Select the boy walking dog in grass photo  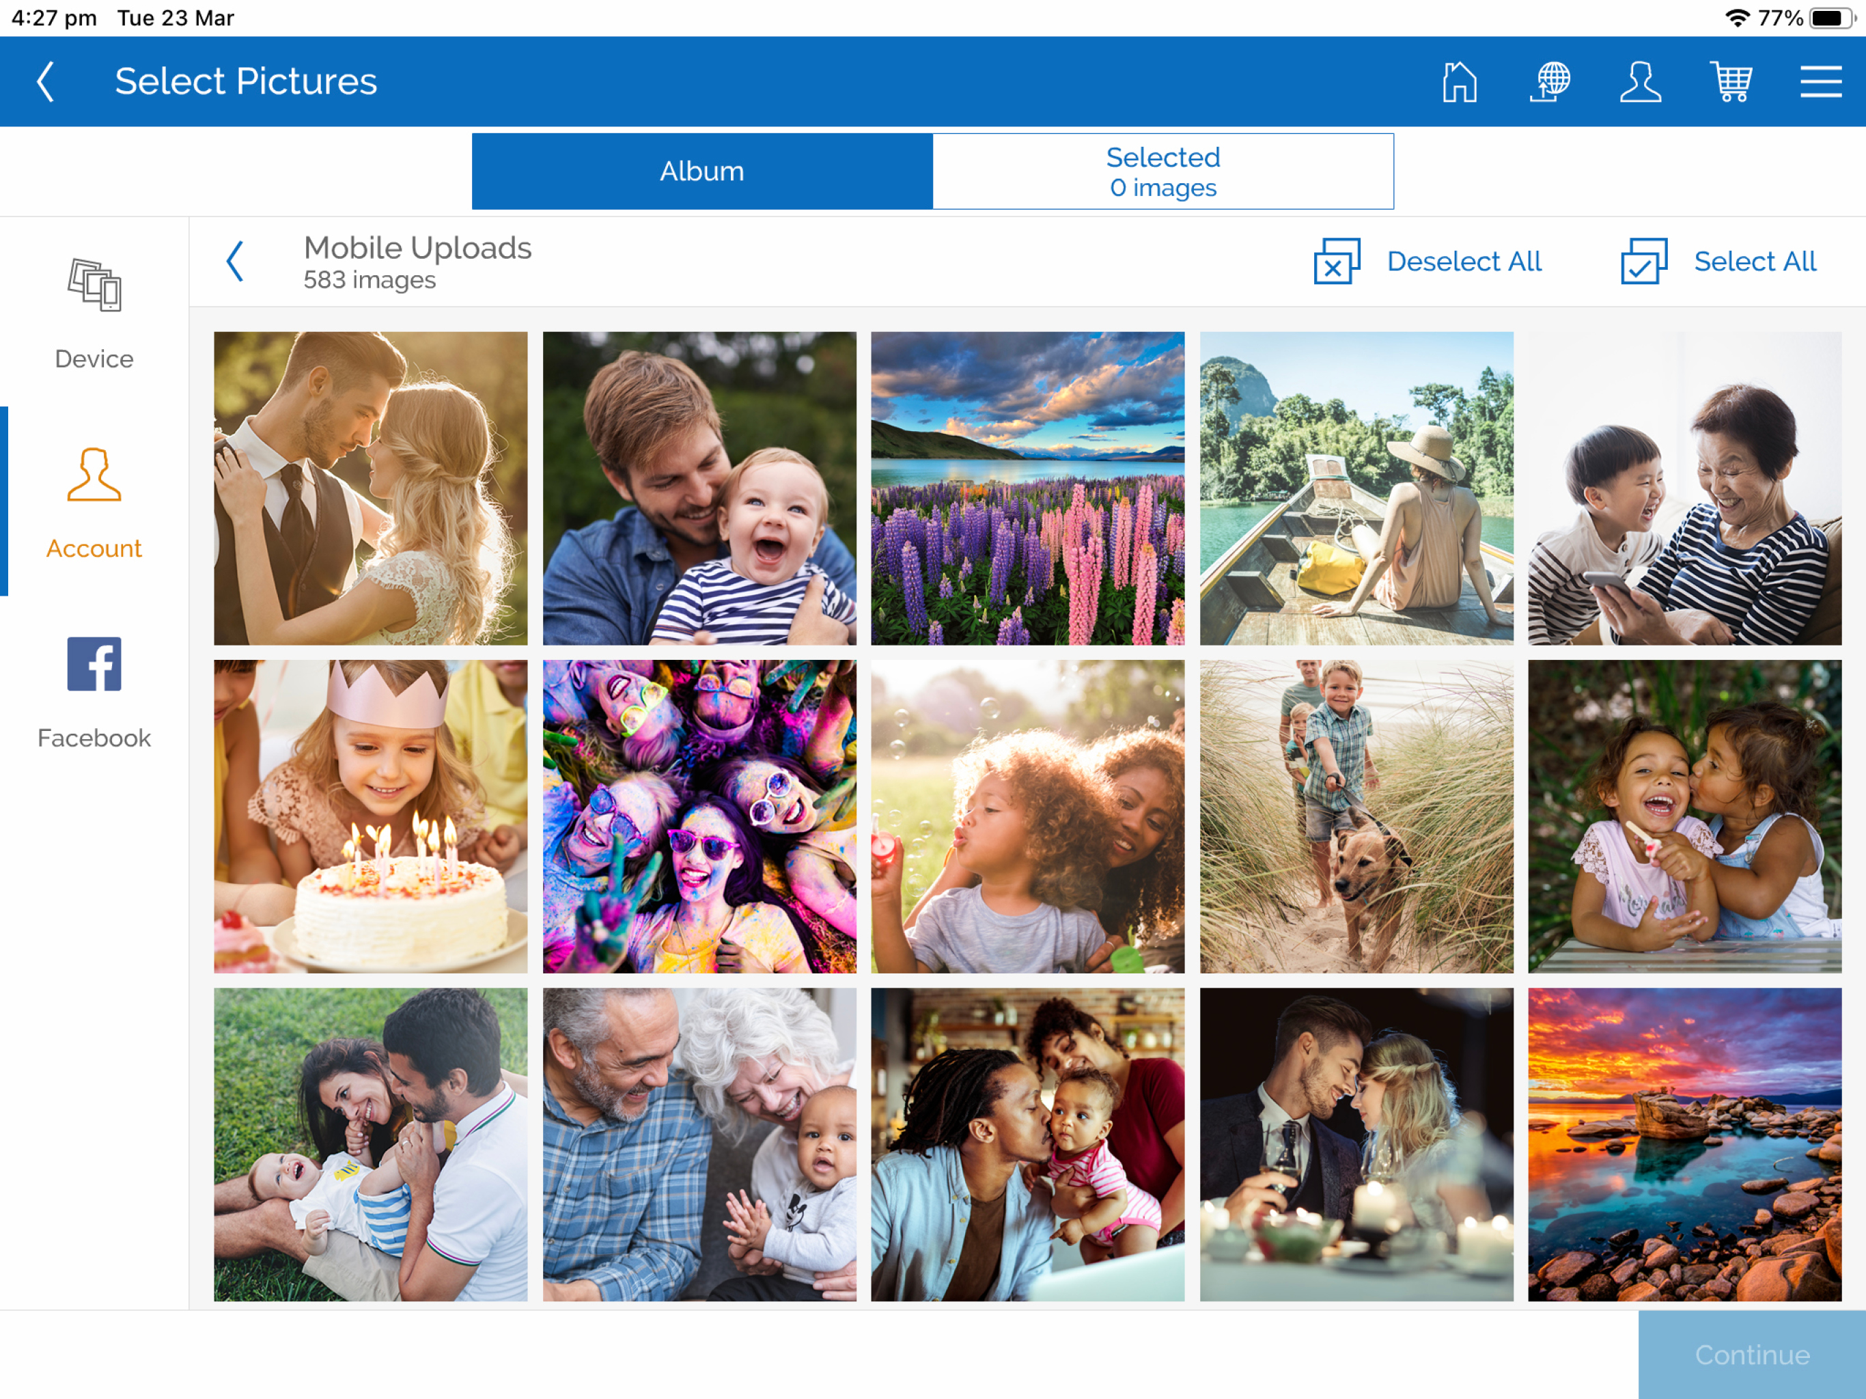point(1356,817)
